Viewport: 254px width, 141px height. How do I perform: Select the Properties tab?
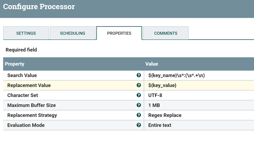(x=119, y=33)
